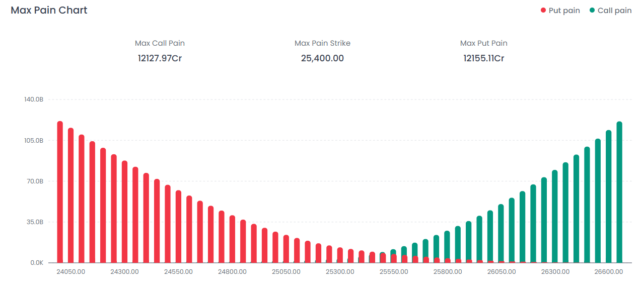Toggle the Put pain series label
This screenshot has height=295, width=641.
[564, 11]
